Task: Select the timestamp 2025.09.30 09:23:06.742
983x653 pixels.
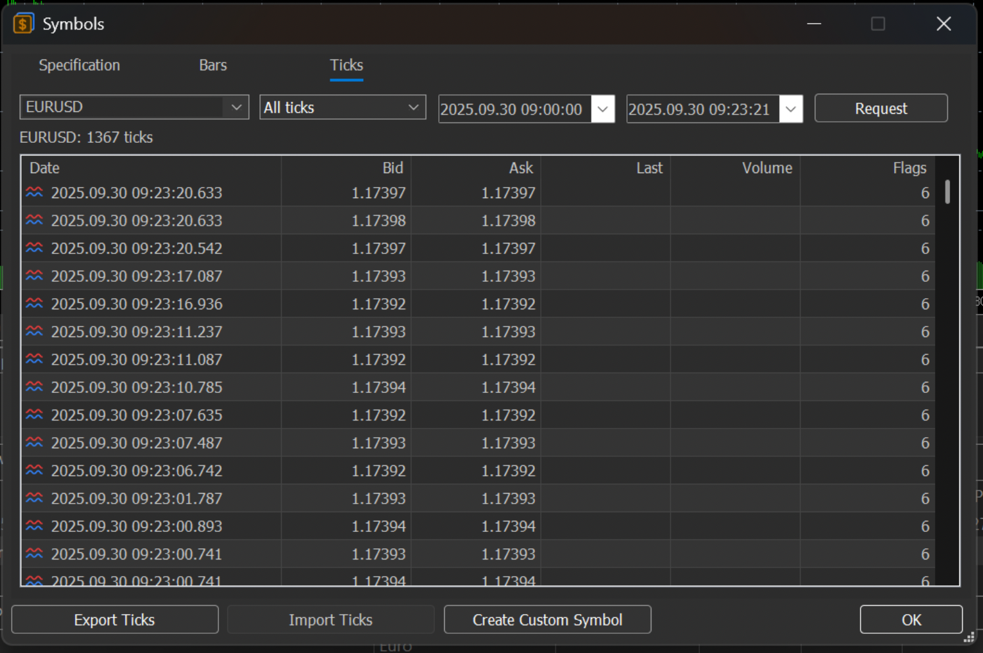Action: pyautogui.click(x=137, y=471)
